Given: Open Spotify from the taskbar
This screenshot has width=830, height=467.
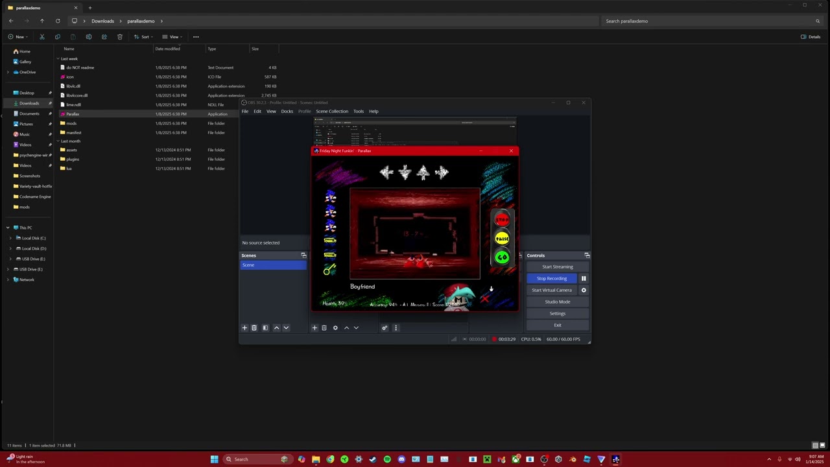Looking at the screenshot, I should tap(387, 459).
